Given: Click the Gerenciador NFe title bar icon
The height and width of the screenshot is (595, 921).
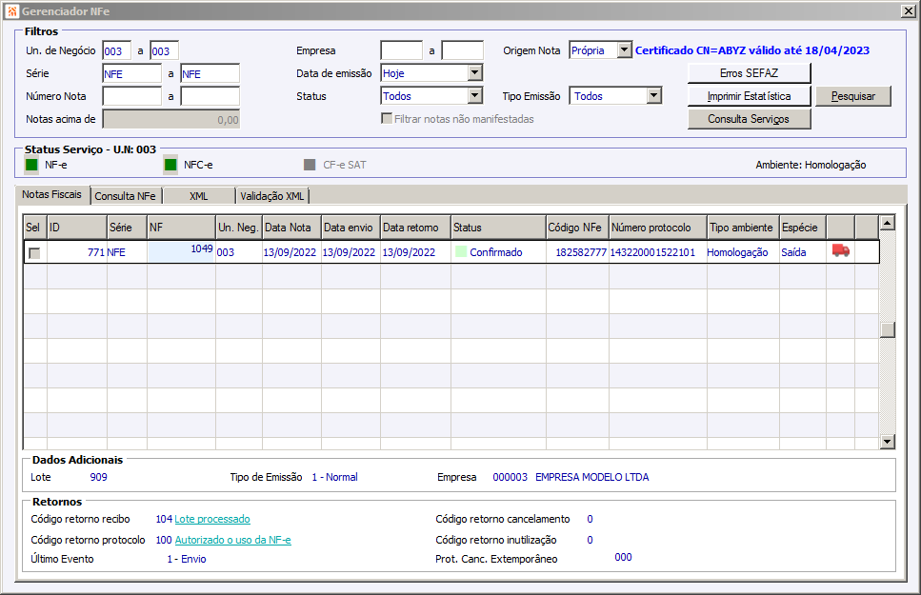Looking at the screenshot, I should 10,10.
